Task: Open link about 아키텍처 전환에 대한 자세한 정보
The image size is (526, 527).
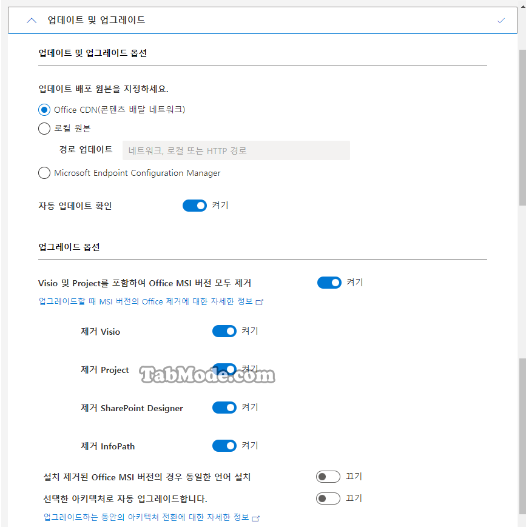Action: 146,517
